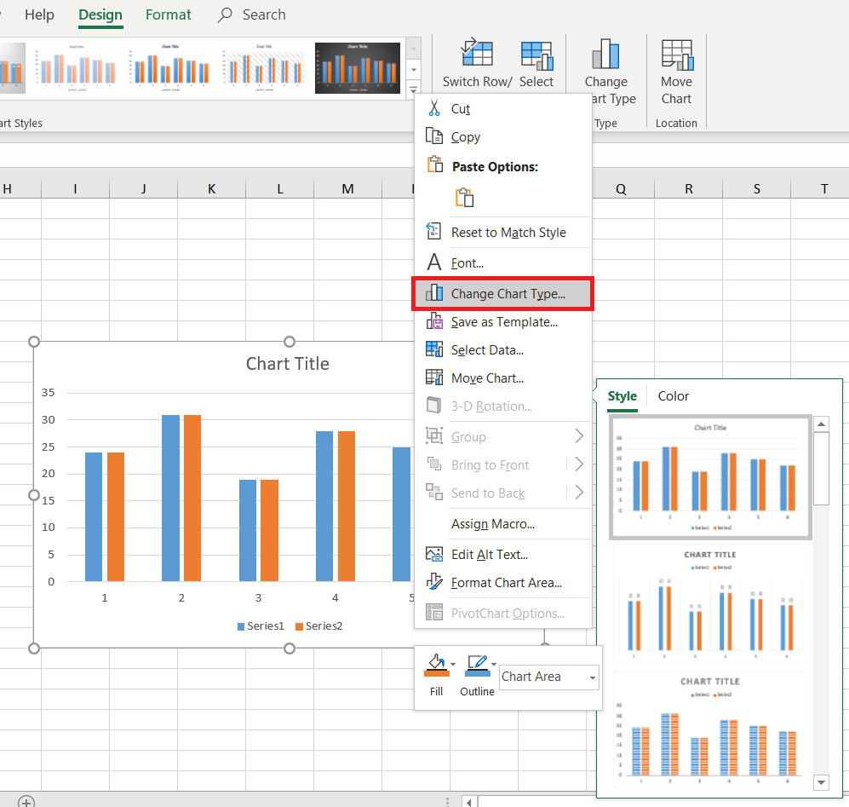Choose Cut from the context menu
Image resolution: width=849 pixels, height=807 pixels.
pos(460,109)
